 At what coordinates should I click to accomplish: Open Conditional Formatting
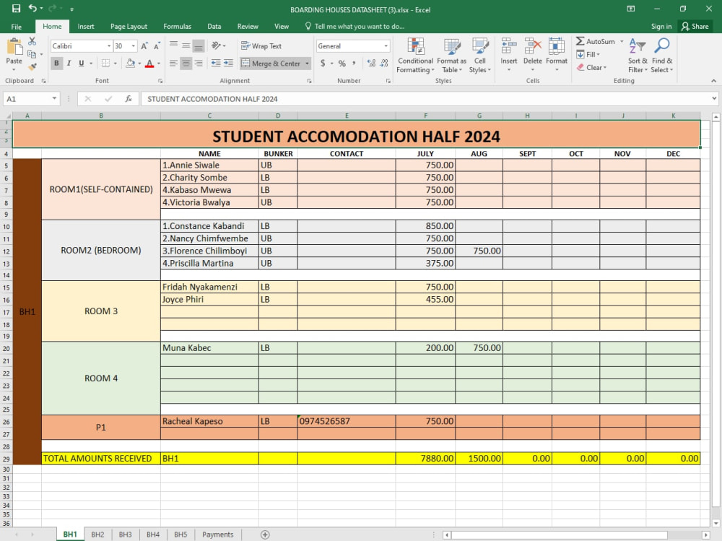click(415, 56)
